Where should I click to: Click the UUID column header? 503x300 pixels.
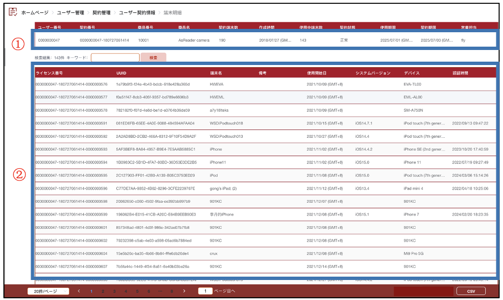[x=121, y=73]
